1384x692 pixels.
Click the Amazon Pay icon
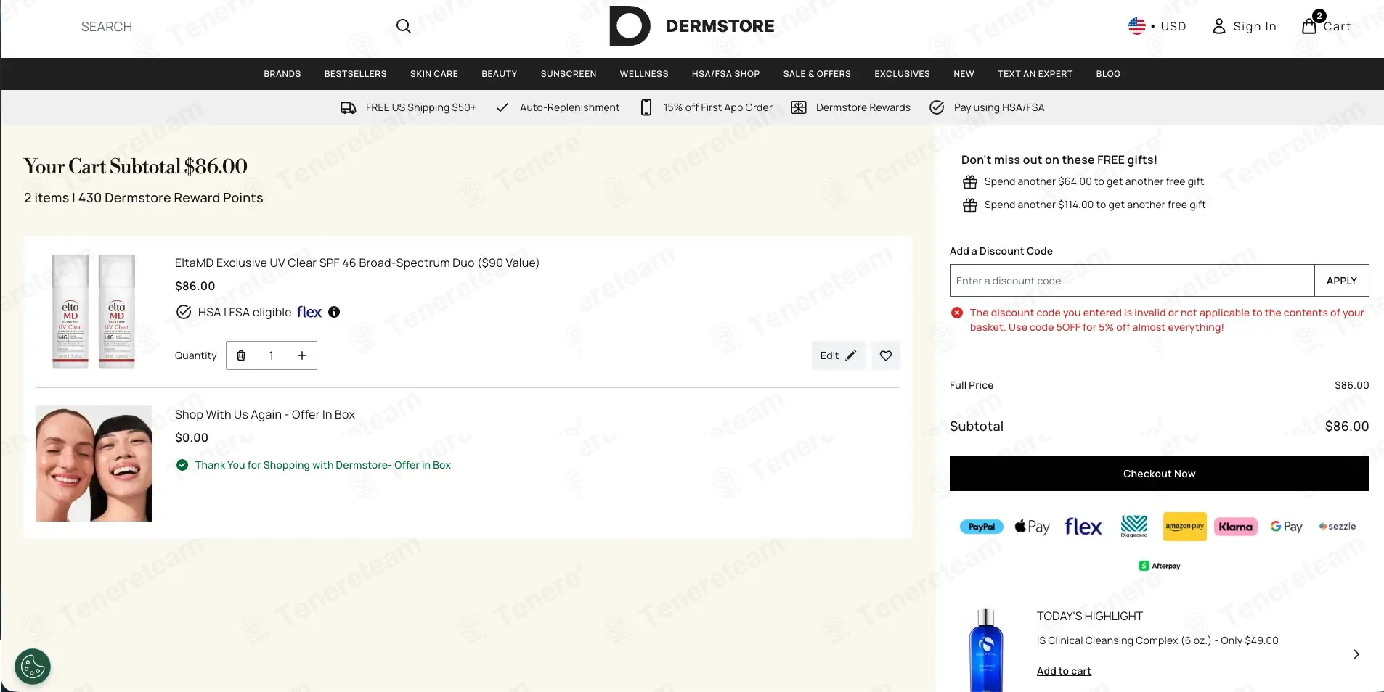1185,527
